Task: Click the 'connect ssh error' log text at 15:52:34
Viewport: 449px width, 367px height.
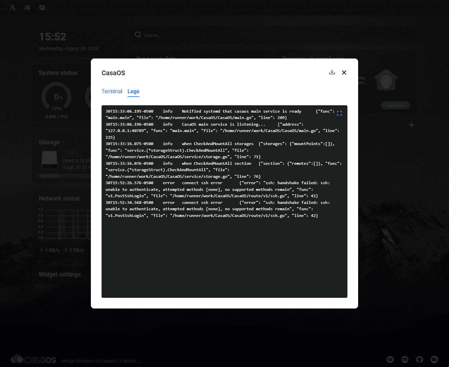Action: pyautogui.click(x=202, y=203)
